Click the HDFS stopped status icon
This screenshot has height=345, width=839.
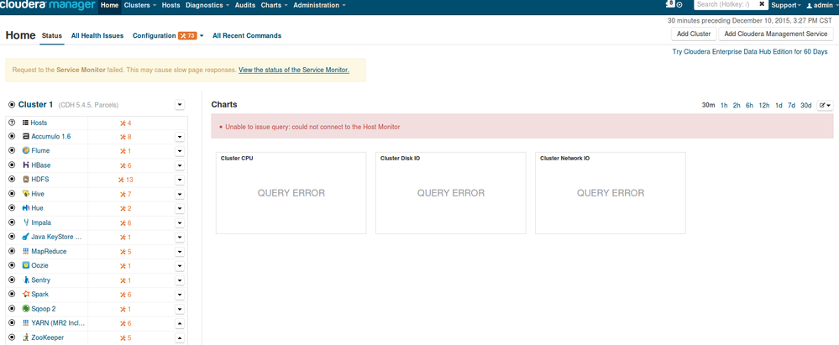click(12, 180)
